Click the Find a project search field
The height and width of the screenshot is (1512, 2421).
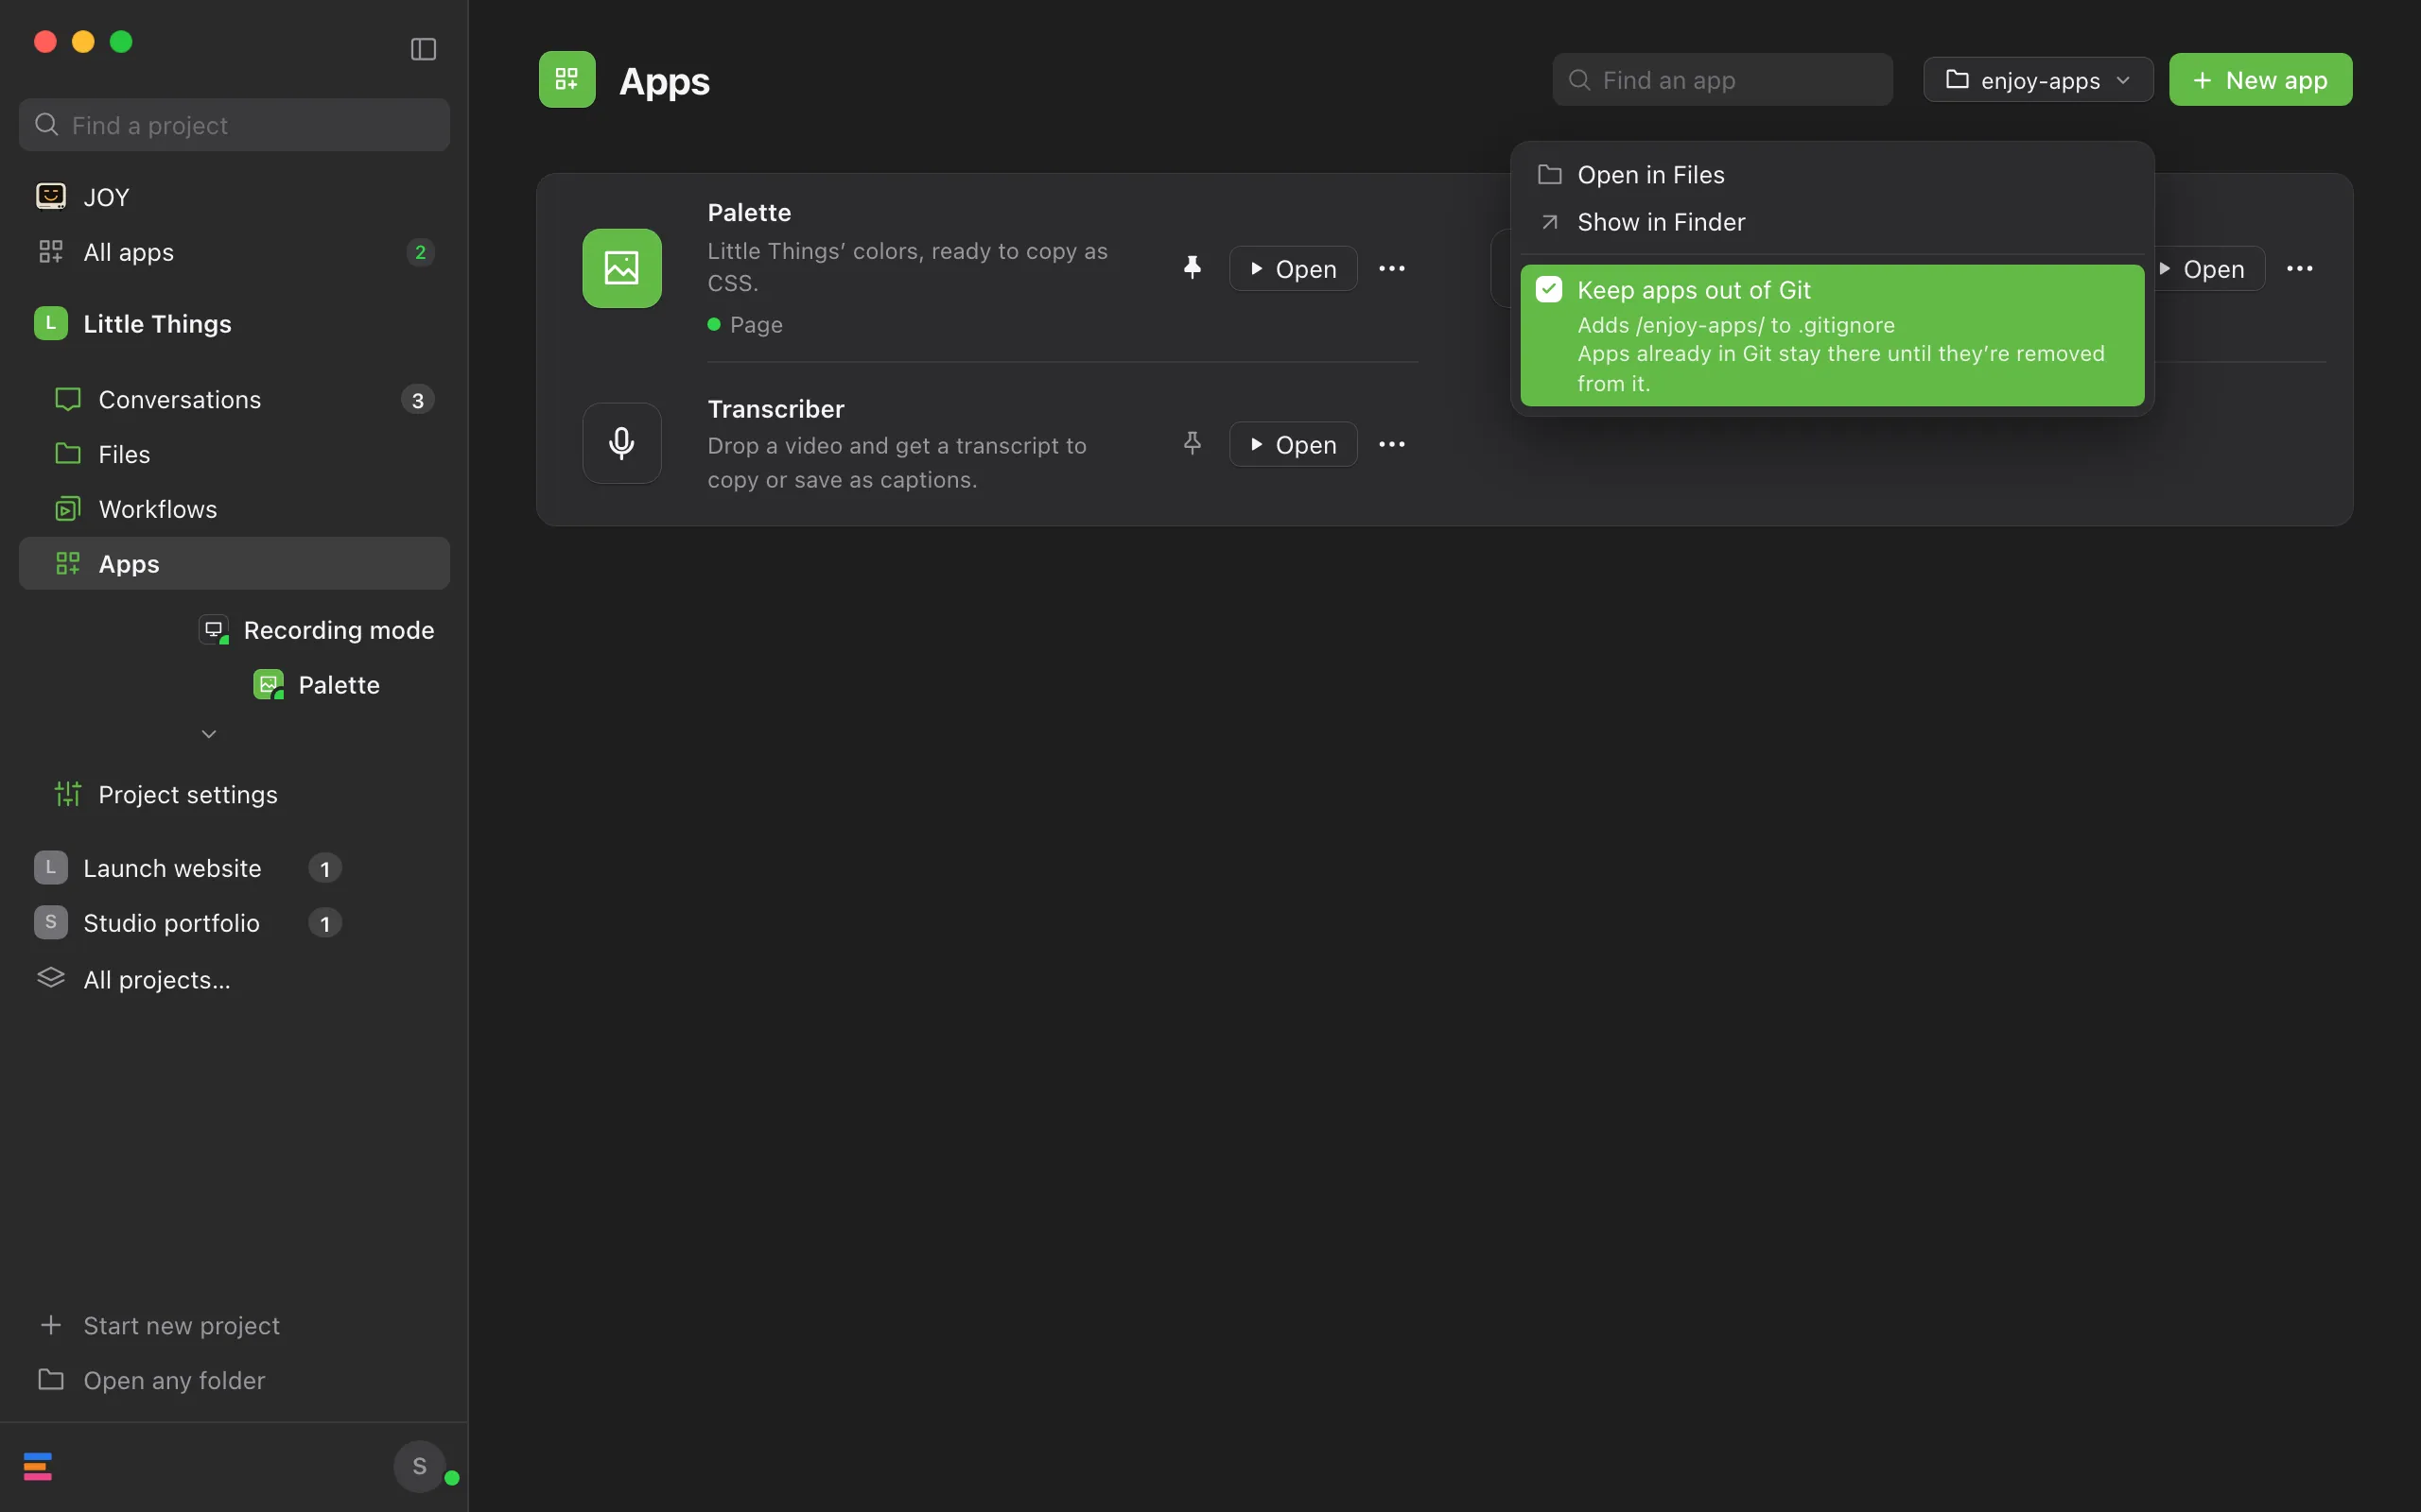point(235,125)
